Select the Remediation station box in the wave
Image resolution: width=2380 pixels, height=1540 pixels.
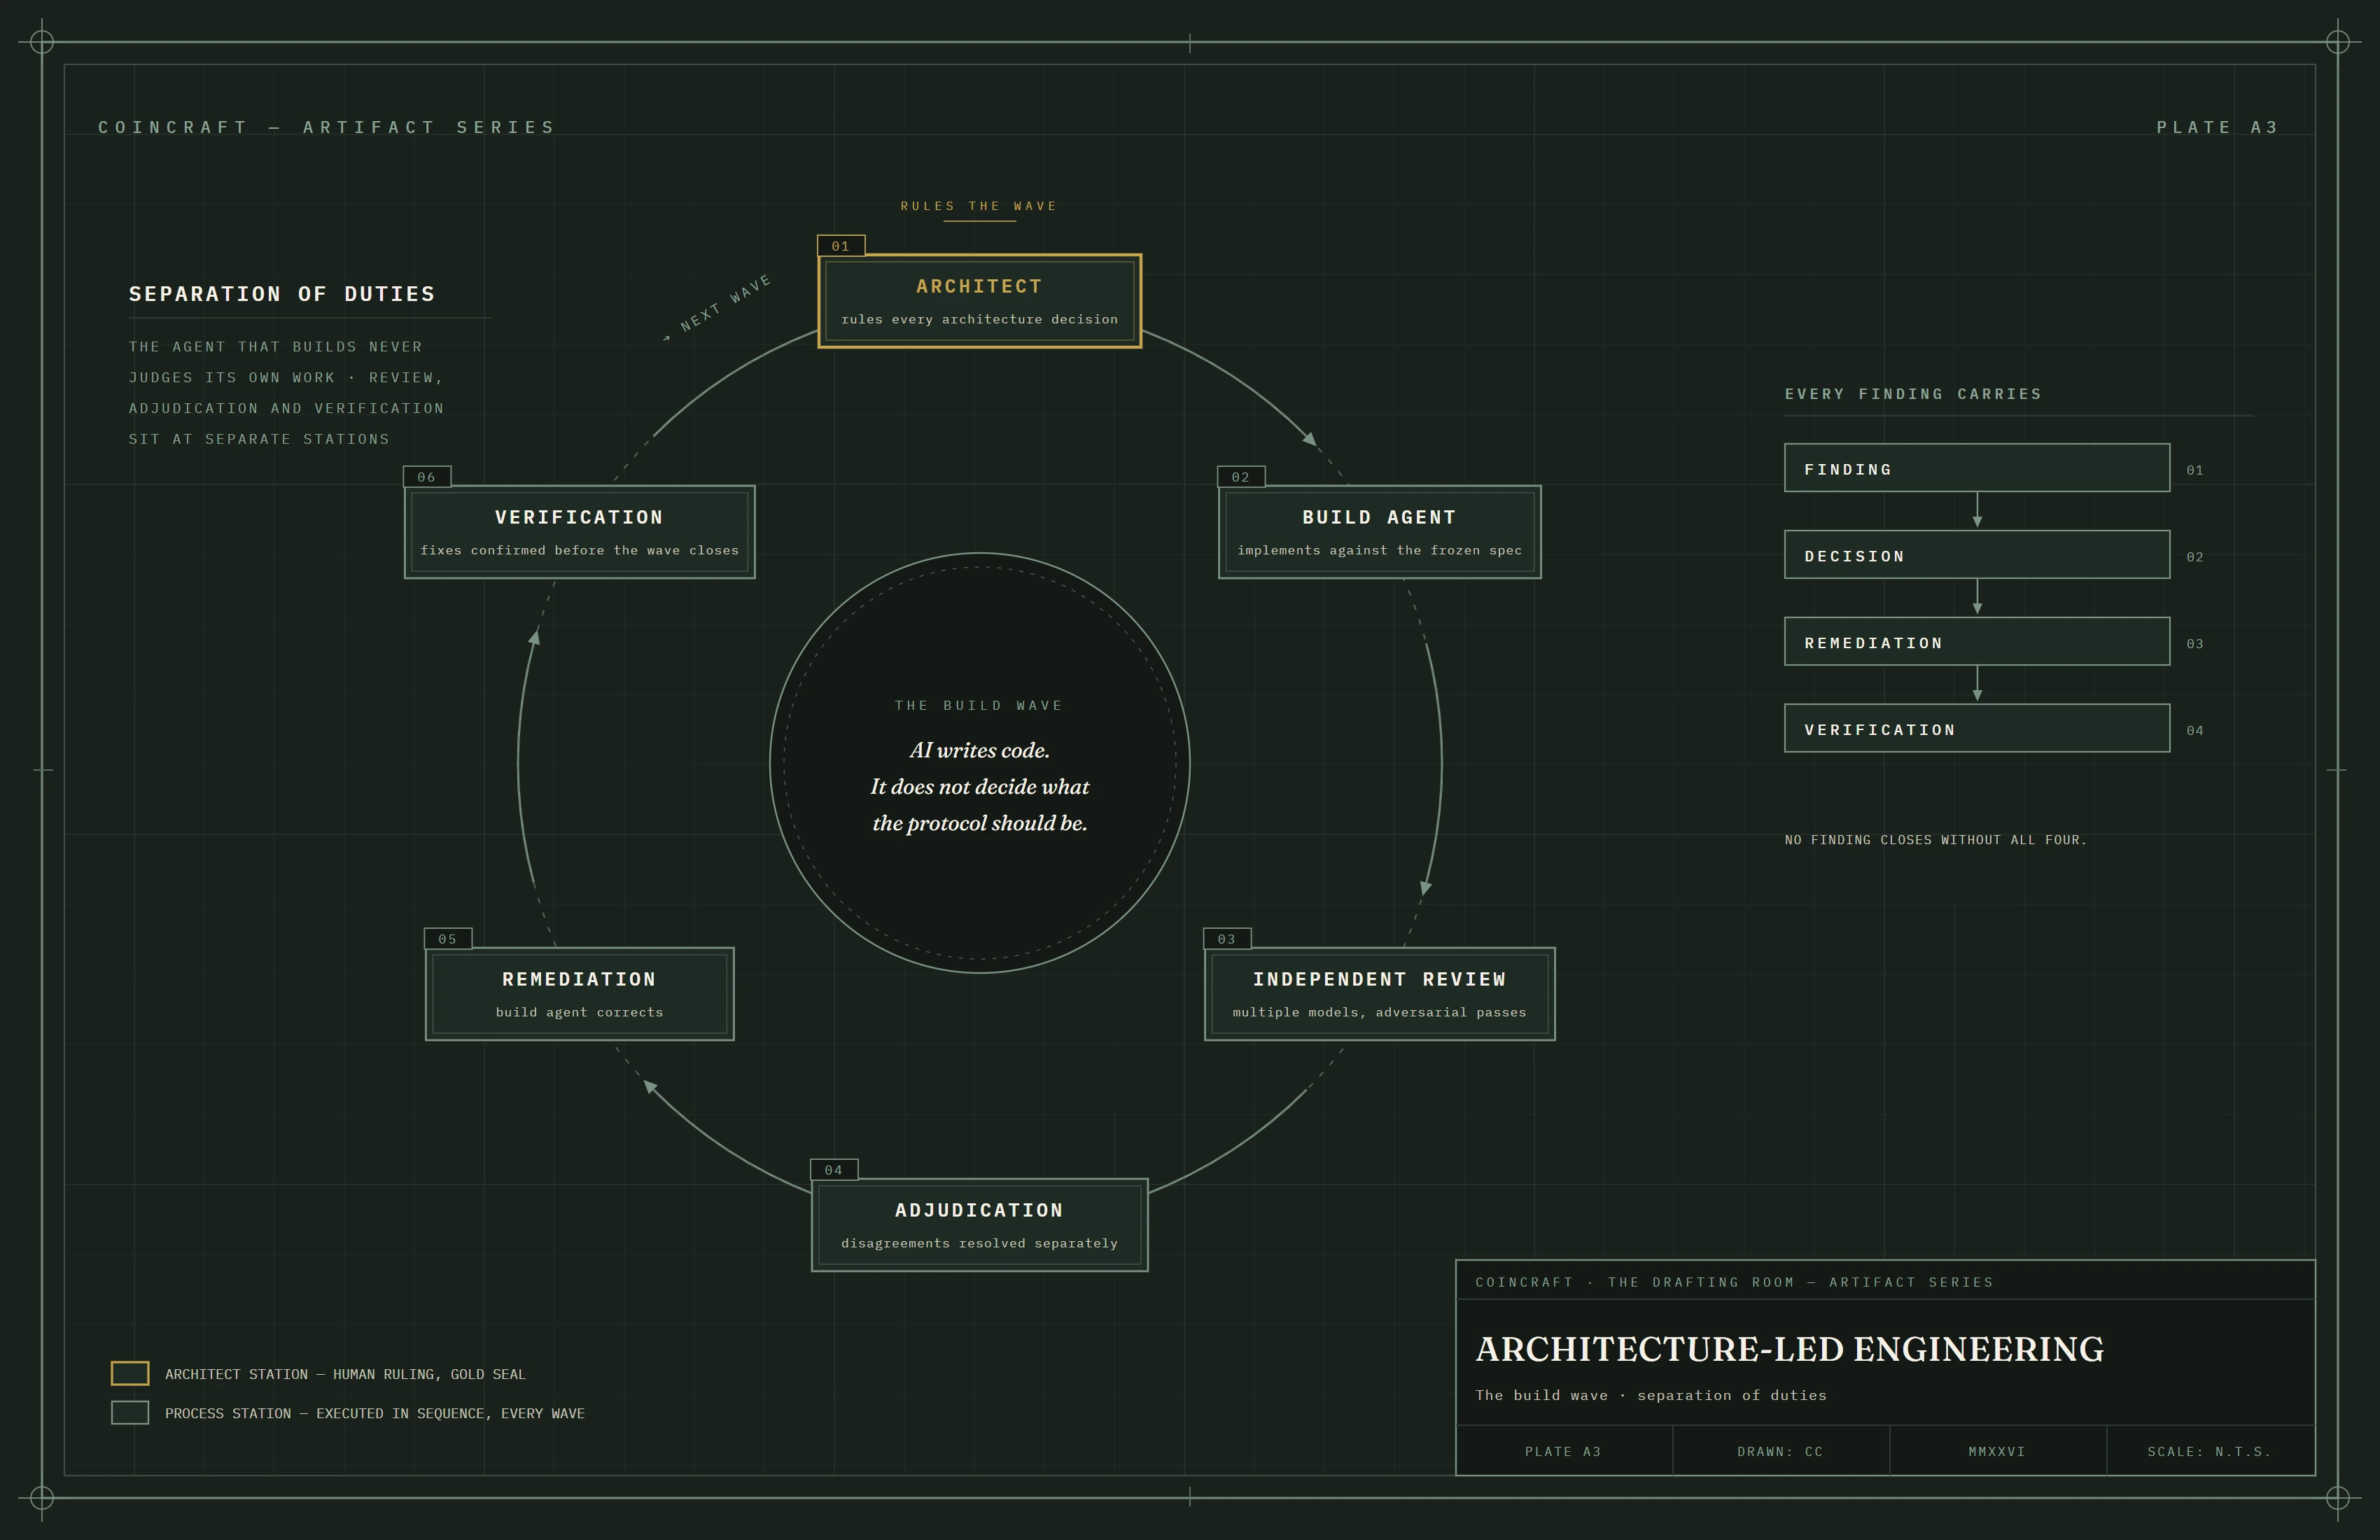click(579, 994)
